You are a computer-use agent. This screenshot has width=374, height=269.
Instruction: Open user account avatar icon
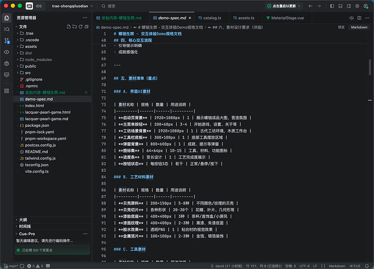point(366,6)
